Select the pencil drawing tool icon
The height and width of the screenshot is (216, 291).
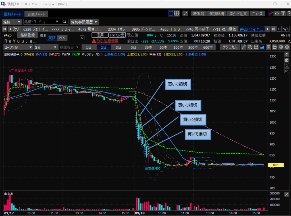click(244, 47)
